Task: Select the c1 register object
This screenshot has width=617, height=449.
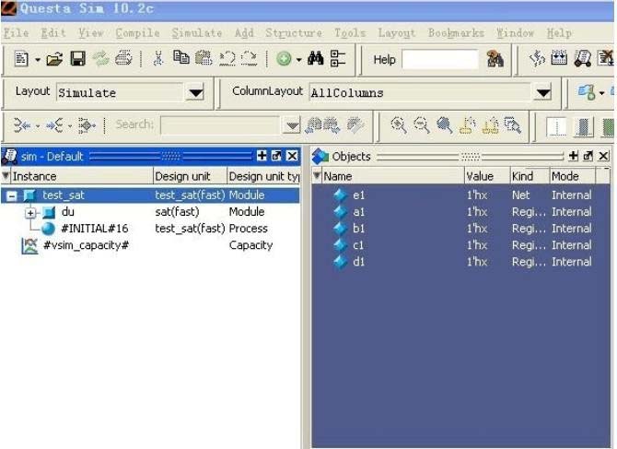Action: pyautogui.click(x=460, y=245)
